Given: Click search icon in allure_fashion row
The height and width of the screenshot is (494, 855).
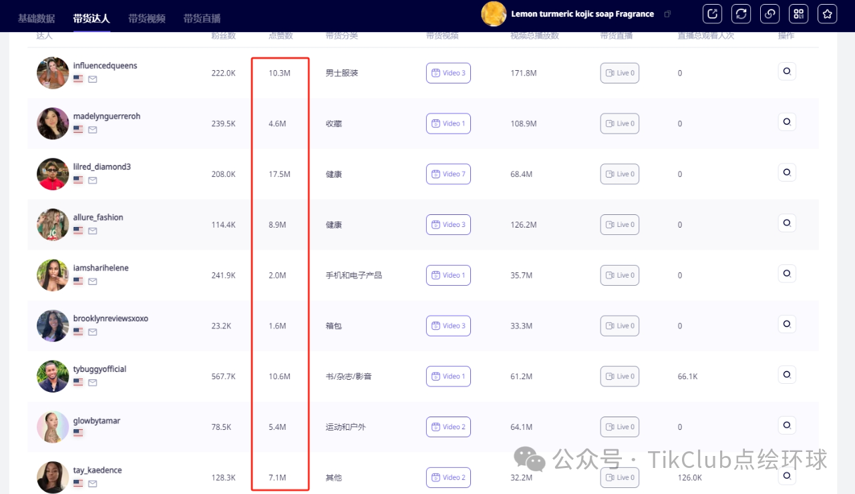Looking at the screenshot, I should (x=786, y=223).
